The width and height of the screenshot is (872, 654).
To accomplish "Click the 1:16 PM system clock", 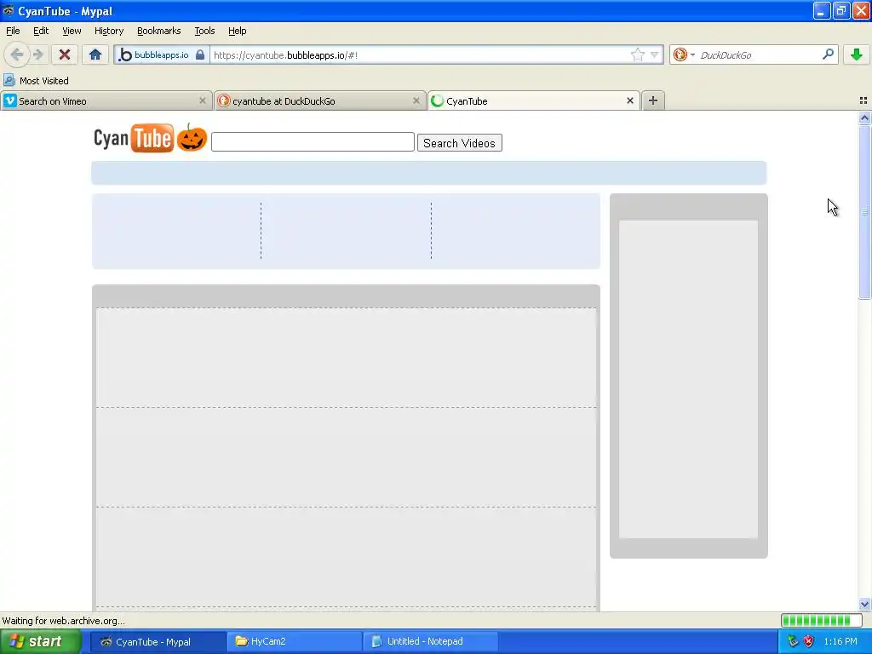I will tap(840, 641).
